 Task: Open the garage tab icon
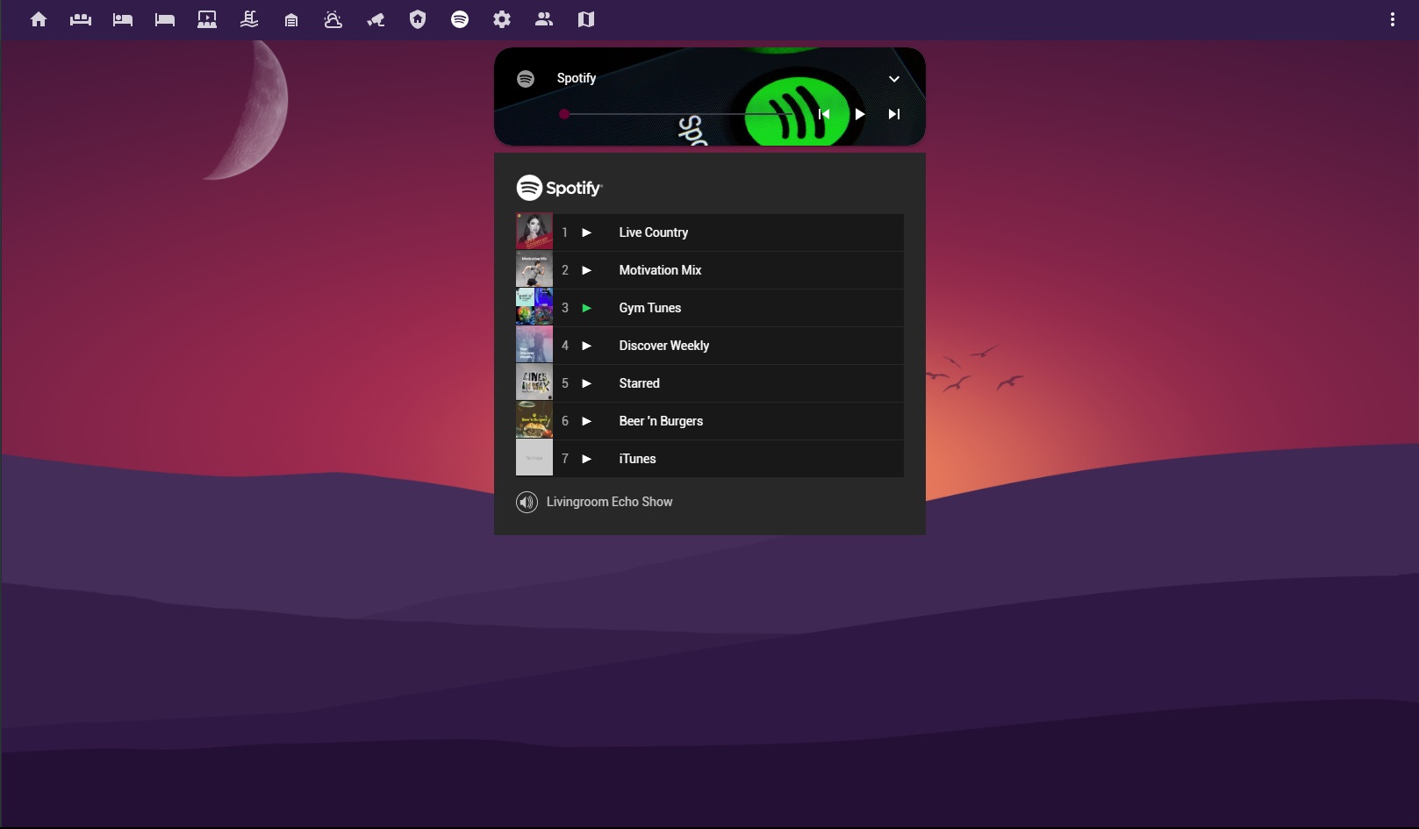tap(291, 19)
